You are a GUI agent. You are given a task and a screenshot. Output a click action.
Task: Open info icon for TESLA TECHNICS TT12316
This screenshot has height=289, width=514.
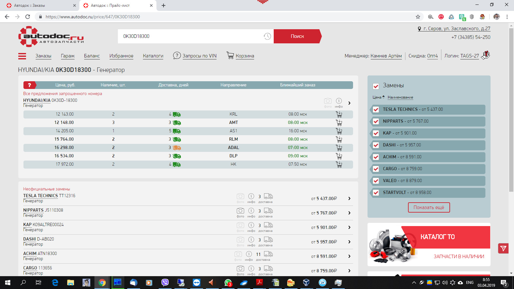pyautogui.click(x=251, y=196)
